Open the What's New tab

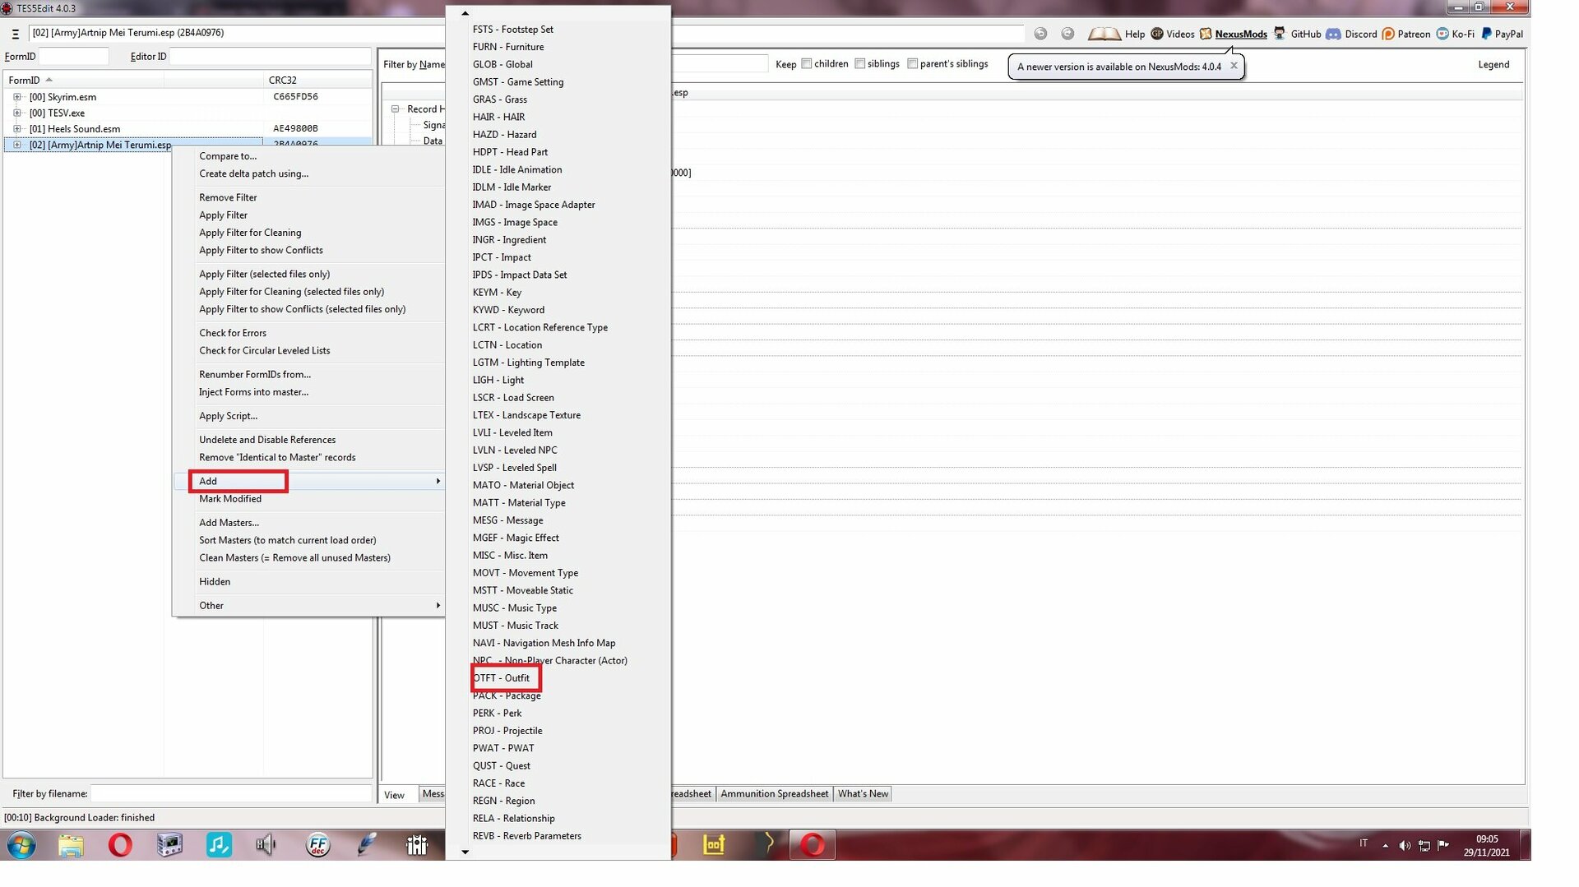[x=863, y=794]
